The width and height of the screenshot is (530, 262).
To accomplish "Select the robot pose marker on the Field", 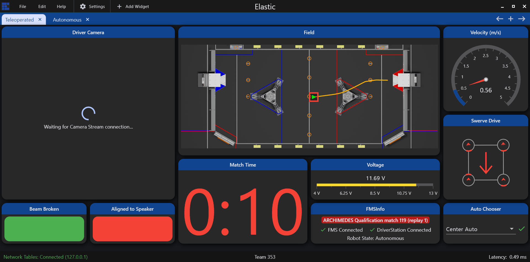I will point(313,97).
